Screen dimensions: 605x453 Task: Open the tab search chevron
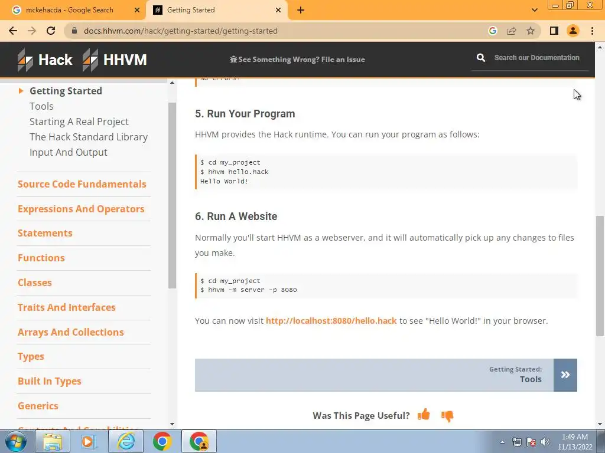pos(534,10)
